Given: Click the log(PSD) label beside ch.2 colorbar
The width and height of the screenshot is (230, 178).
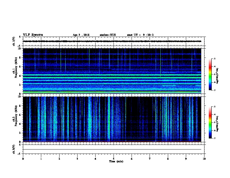Looking at the screenshot, I should coord(217,124).
